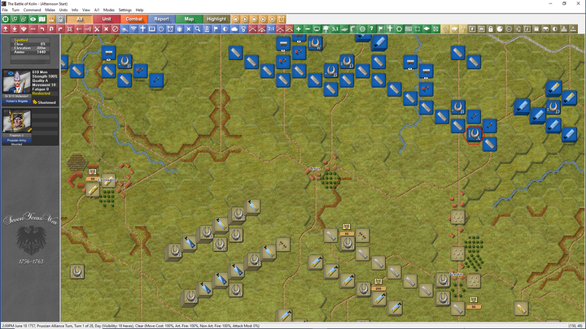Image resolution: width=586 pixels, height=329 pixels.
Task: Open the File menu
Action: [5, 10]
